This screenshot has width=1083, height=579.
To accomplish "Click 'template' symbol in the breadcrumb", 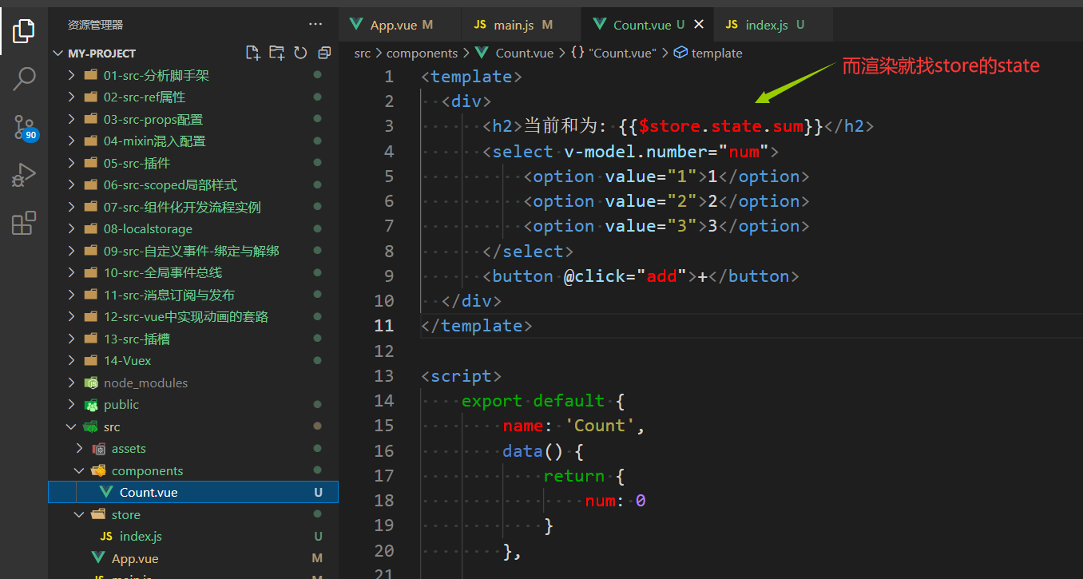I will pos(716,54).
